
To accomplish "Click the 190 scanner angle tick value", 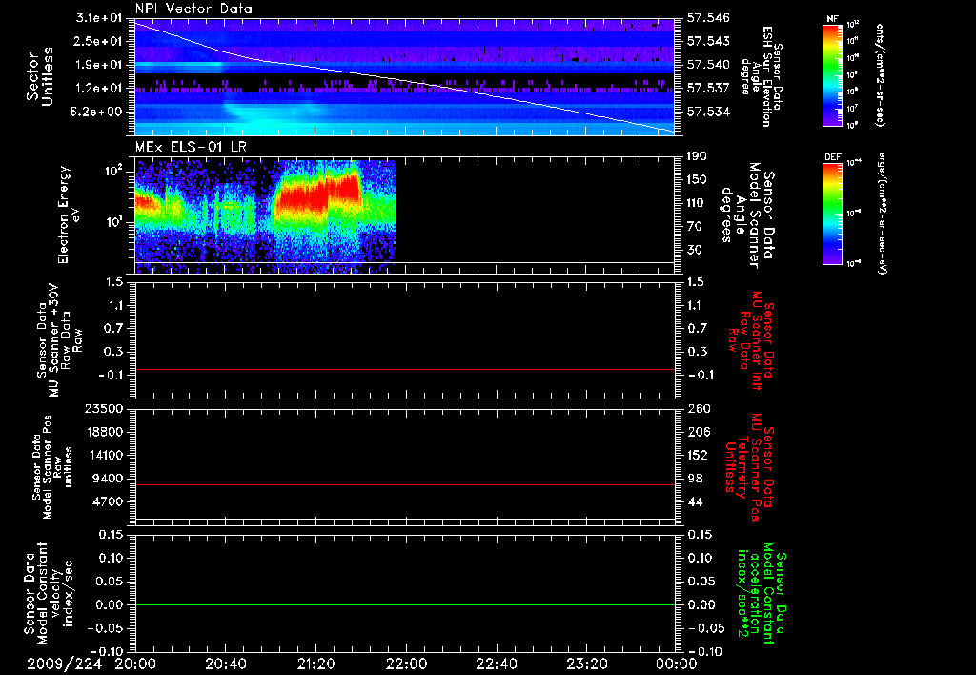I will 698,156.
